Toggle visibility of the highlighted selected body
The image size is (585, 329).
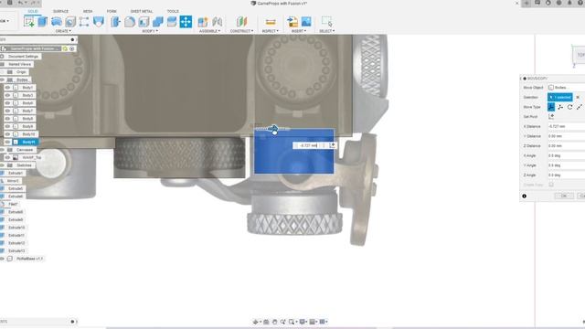(x=7, y=142)
